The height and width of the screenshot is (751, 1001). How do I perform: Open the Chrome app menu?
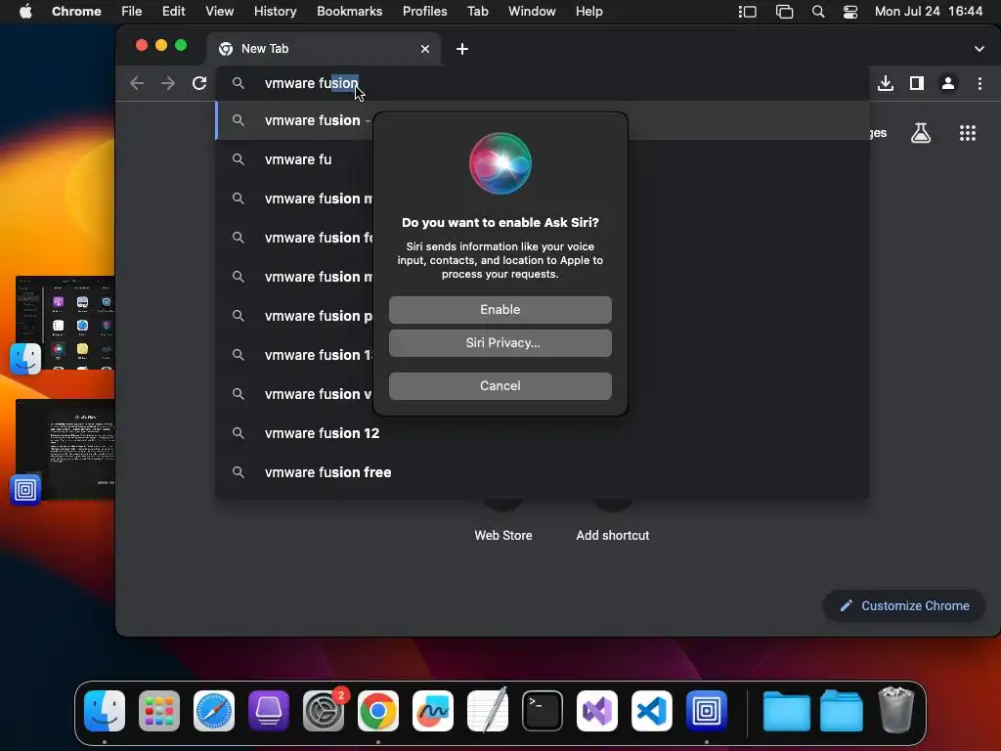(x=76, y=12)
